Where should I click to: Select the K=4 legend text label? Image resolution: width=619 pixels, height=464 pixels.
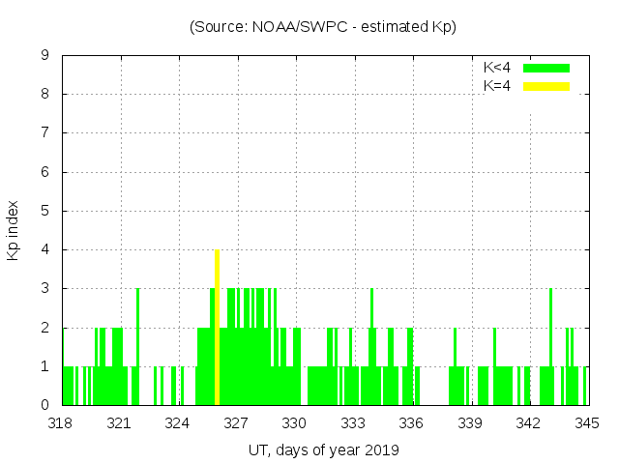coord(497,86)
